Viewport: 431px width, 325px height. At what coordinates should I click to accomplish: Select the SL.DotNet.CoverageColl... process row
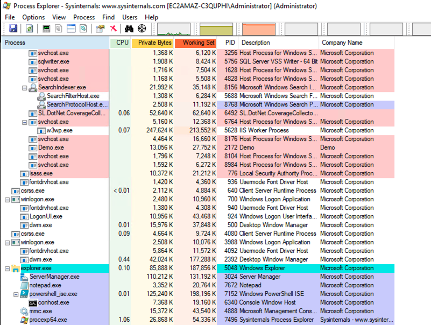(x=197, y=114)
